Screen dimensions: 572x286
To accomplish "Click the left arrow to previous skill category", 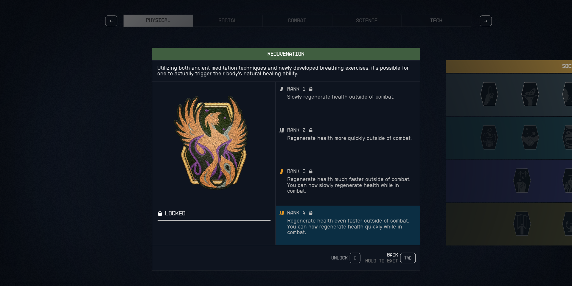I will tap(111, 21).
